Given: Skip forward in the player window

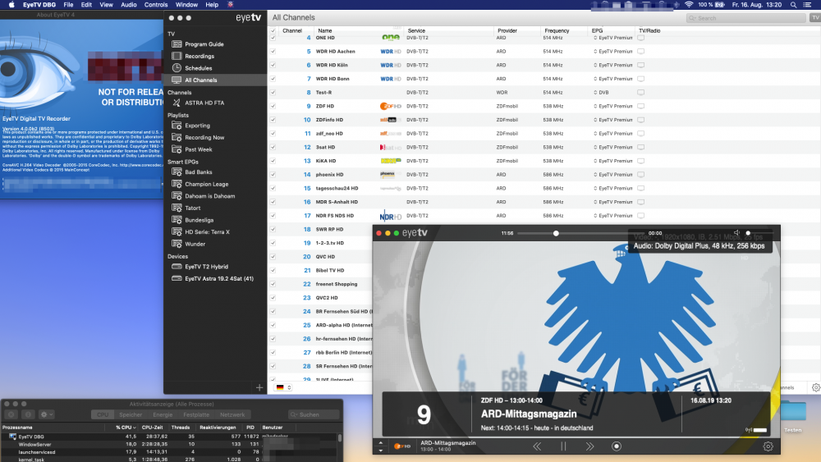Looking at the screenshot, I should pyautogui.click(x=589, y=446).
